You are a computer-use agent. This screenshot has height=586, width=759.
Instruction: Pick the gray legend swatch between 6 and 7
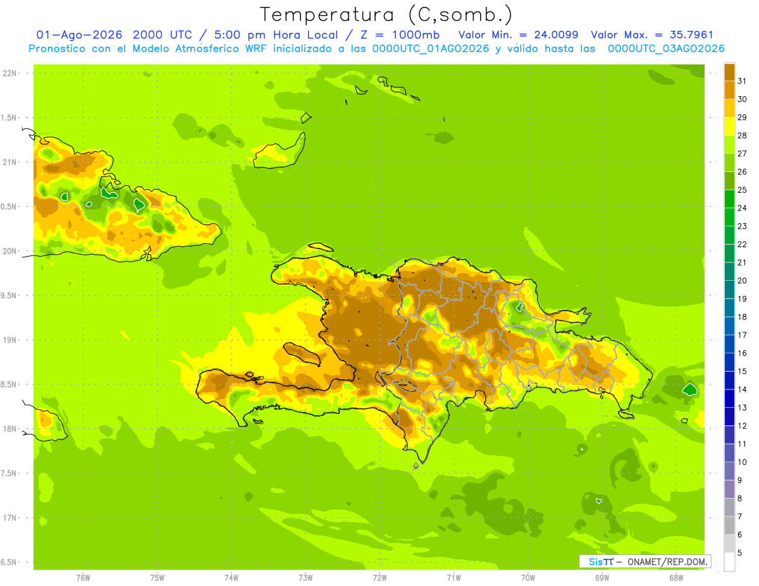tap(729, 525)
